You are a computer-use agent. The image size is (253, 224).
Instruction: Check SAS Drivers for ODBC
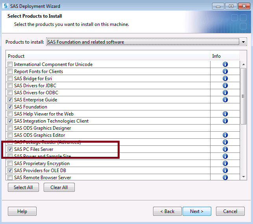point(10,92)
